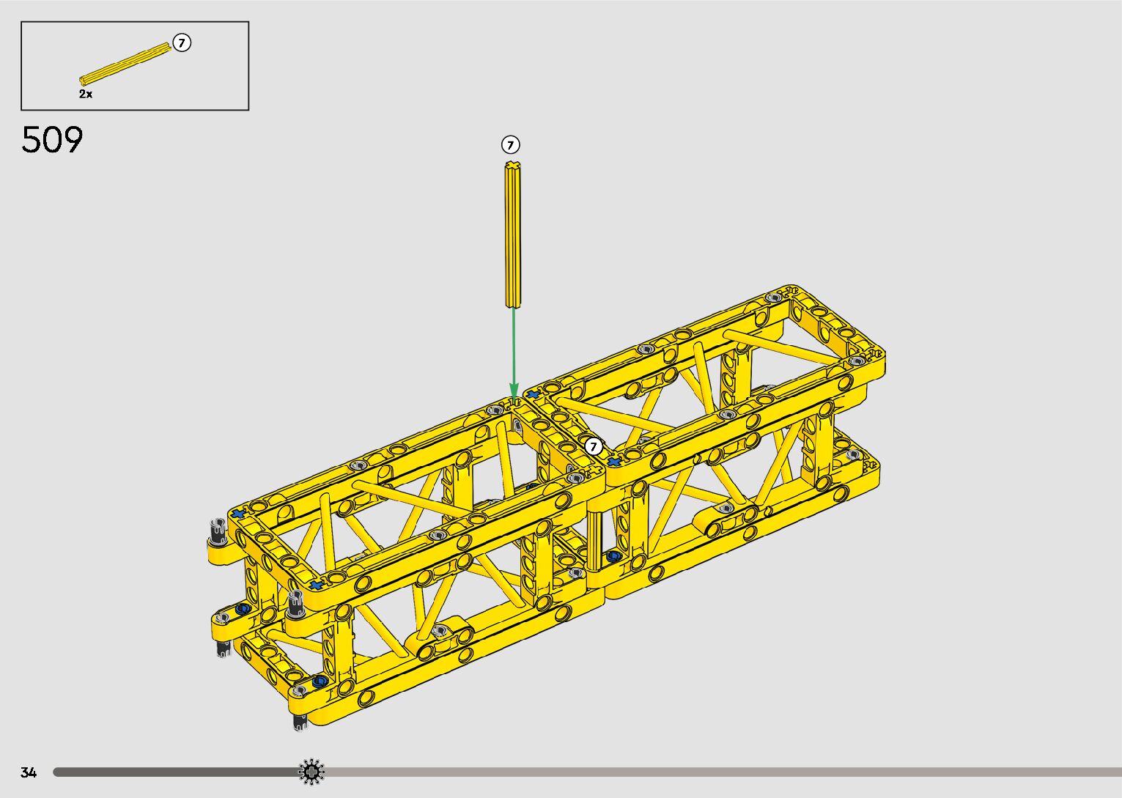Click the gear-shaped progress marker
Image resolution: width=1122 pixels, height=798 pixels.
[x=312, y=772]
